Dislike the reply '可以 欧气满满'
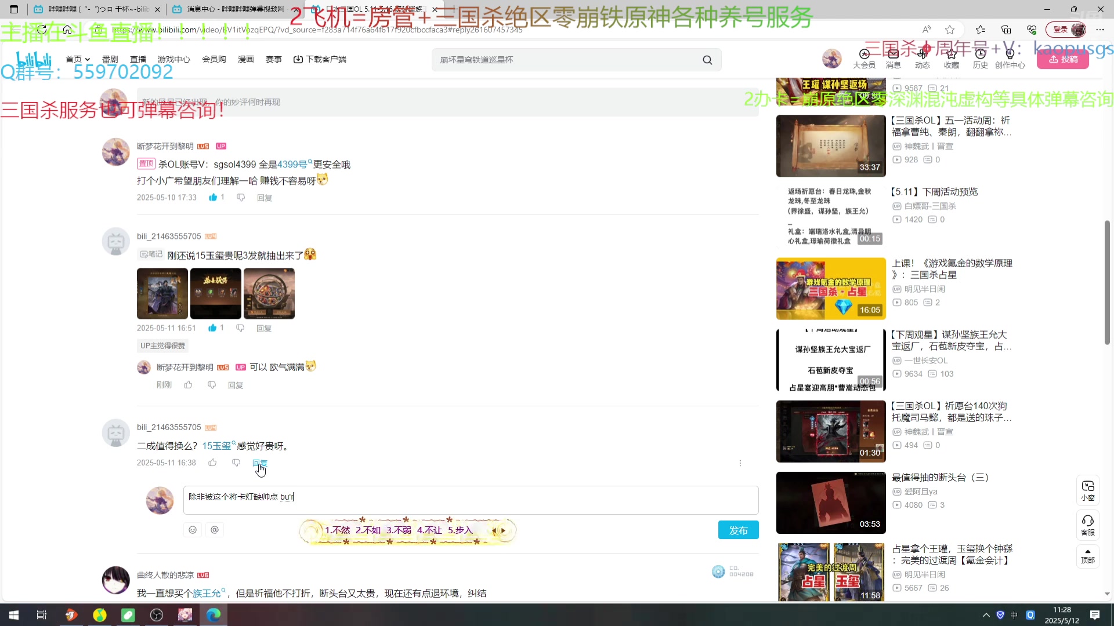 (x=212, y=385)
